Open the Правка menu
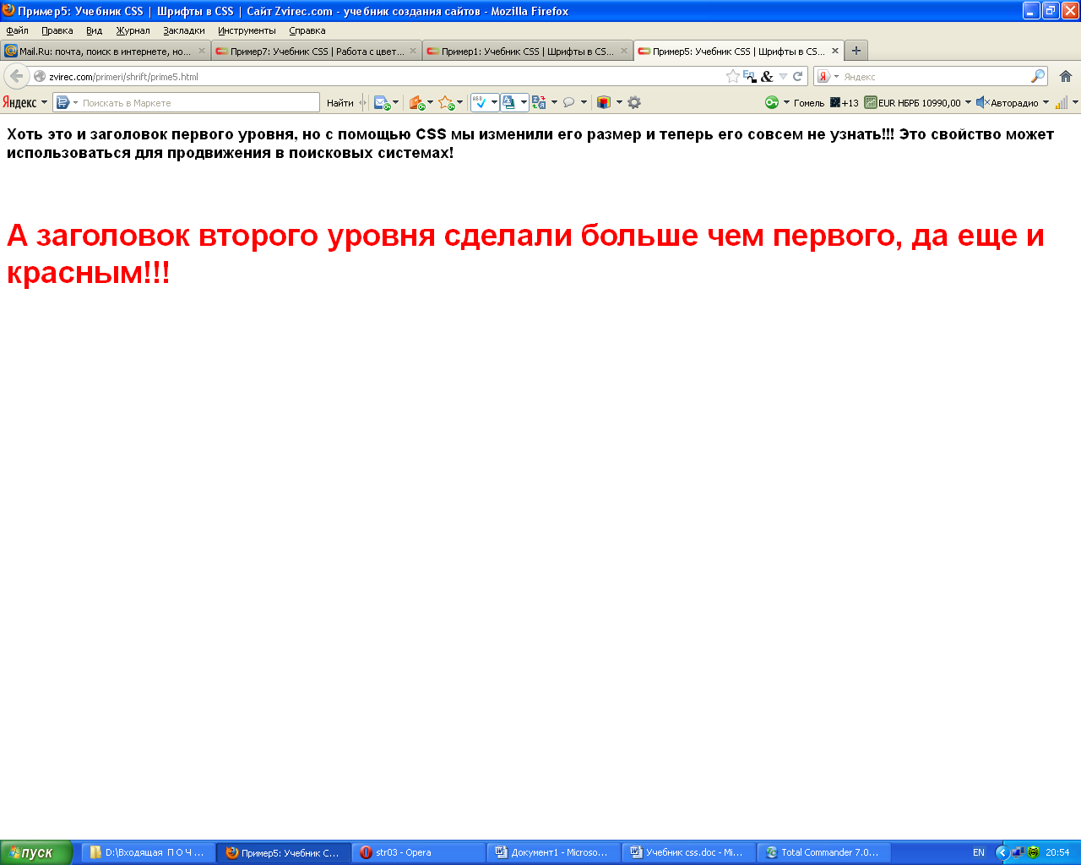Viewport: 1081px width, 865px height. 57,30
